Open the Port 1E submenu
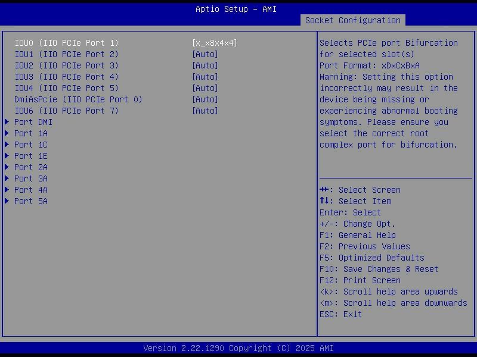477x357 pixels. click(x=31, y=156)
